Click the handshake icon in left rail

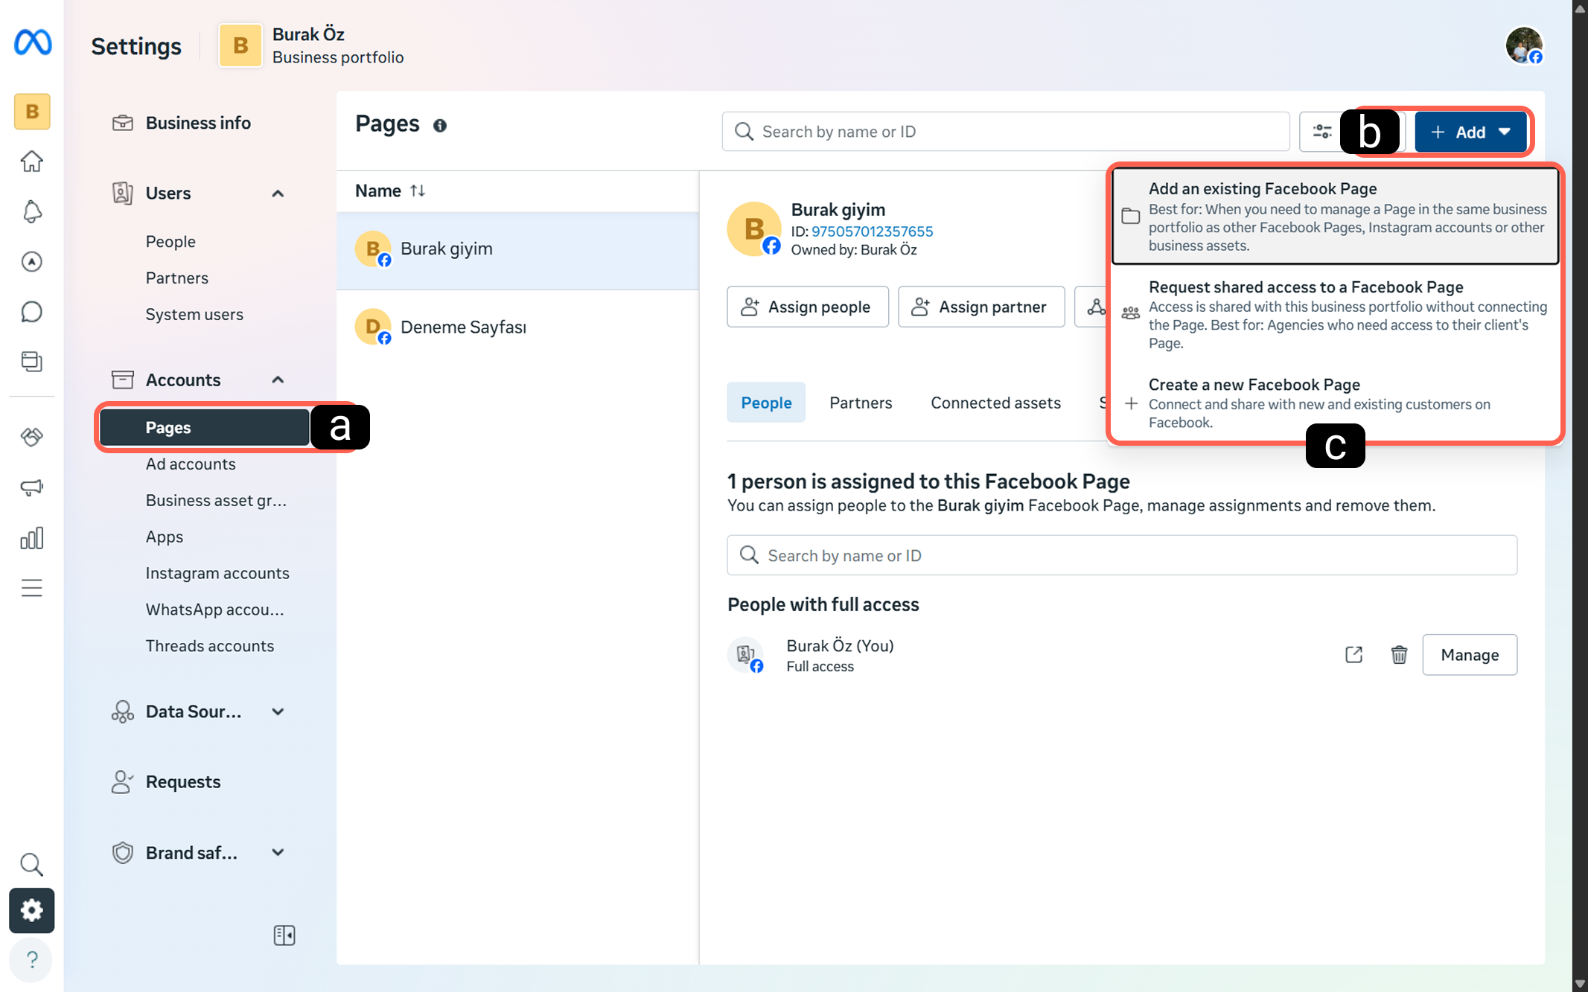click(x=32, y=437)
